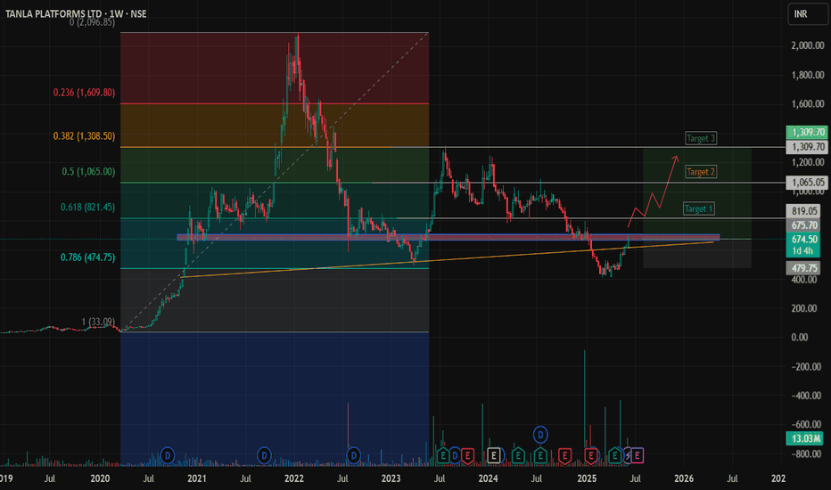The height and width of the screenshot is (490, 831).
Task: Select the red zigzag projection arrow
Action: tap(653, 192)
